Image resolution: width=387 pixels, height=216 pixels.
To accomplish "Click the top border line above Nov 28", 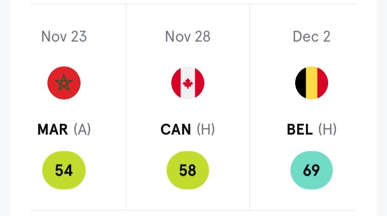I will click(188, 4).
